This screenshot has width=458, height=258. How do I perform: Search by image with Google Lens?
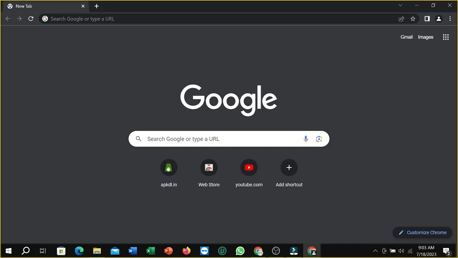click(319, 139)
